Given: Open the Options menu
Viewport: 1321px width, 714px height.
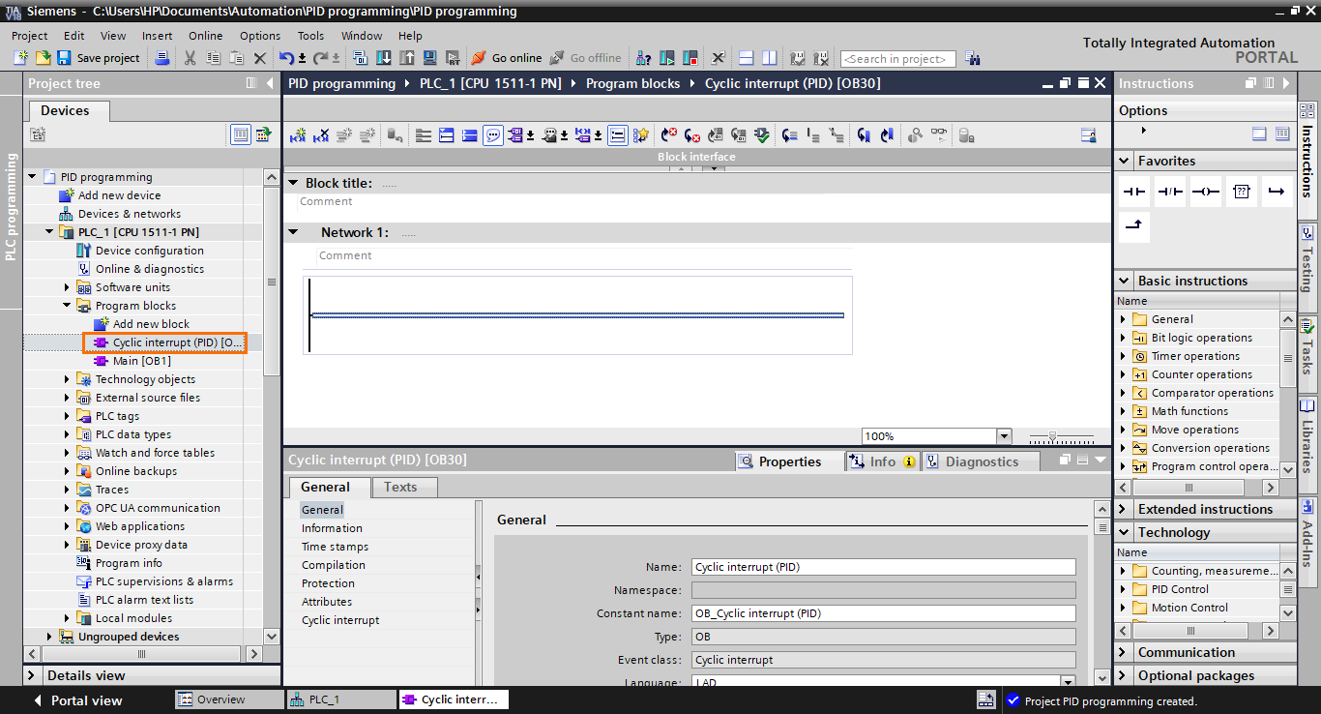Looking at the screenshot, I should pos(259,35).
